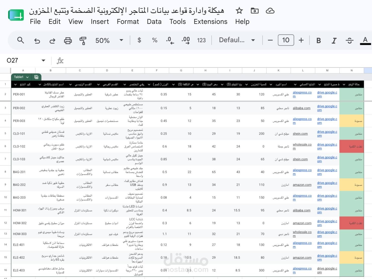372x279 pixels.
Task: Format as percent
Action: pyautogui.click(x=155, y=40)
